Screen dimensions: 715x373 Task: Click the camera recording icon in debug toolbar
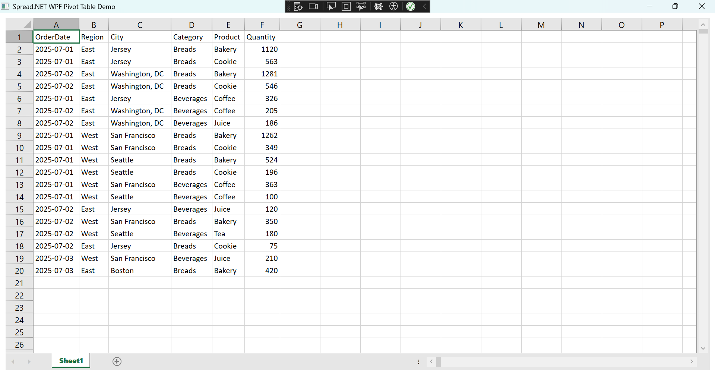pyautogui.click(x=313, y=6)
